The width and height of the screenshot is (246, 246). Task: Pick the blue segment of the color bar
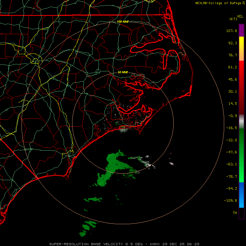click(x=241, y=195)
